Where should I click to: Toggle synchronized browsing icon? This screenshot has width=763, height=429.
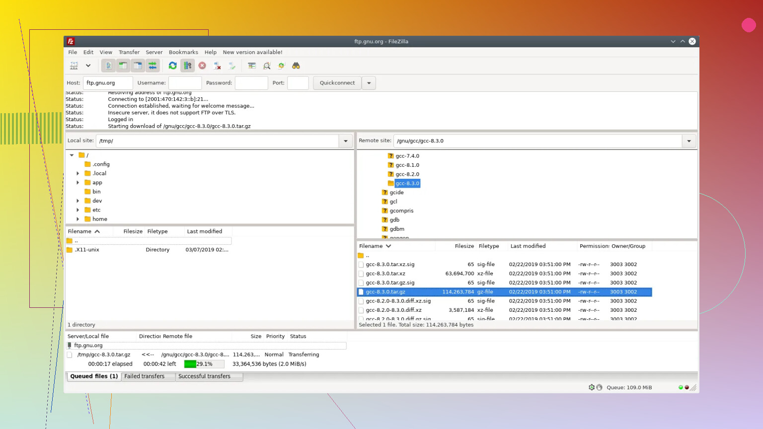tap(282, 66)
